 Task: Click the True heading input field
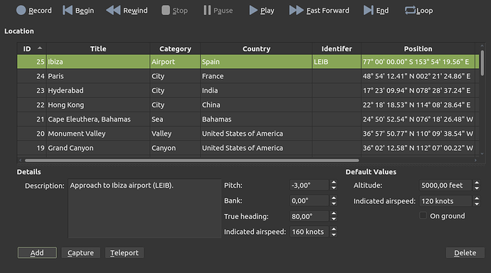tap(310, 216)
